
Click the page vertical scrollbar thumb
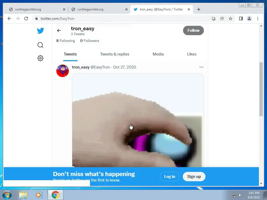[x=261, y=89]
